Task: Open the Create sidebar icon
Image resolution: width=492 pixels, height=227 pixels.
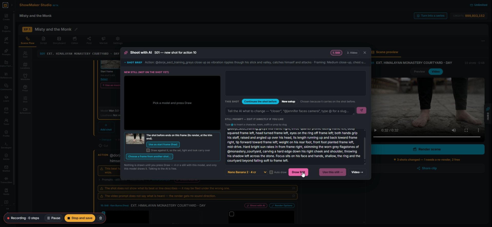Action: click(x=6, y=17)
